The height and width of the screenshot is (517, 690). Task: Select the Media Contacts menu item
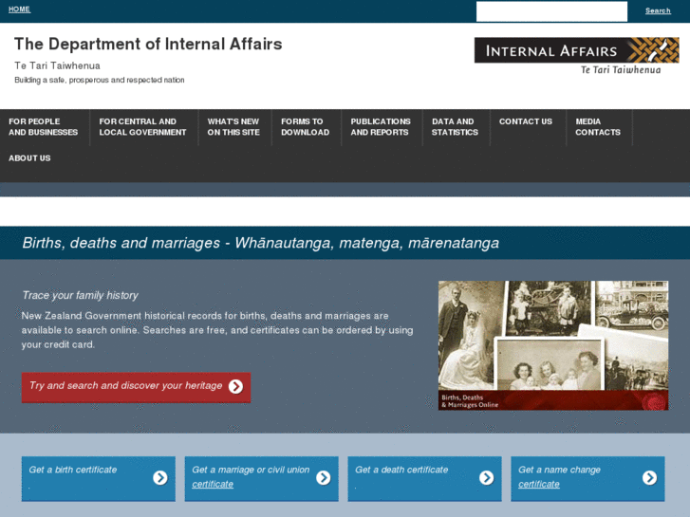click(x=598, y=127)
